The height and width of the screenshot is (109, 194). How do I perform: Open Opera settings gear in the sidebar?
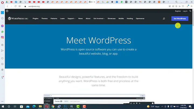click(2, 70)
